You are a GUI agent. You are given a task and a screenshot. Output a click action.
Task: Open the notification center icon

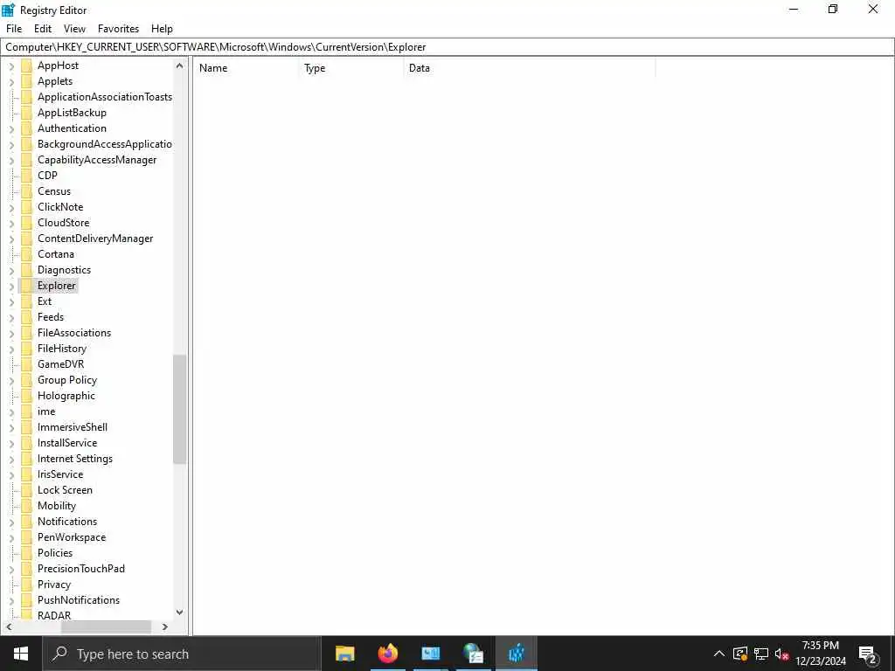(x=868, y=654)
